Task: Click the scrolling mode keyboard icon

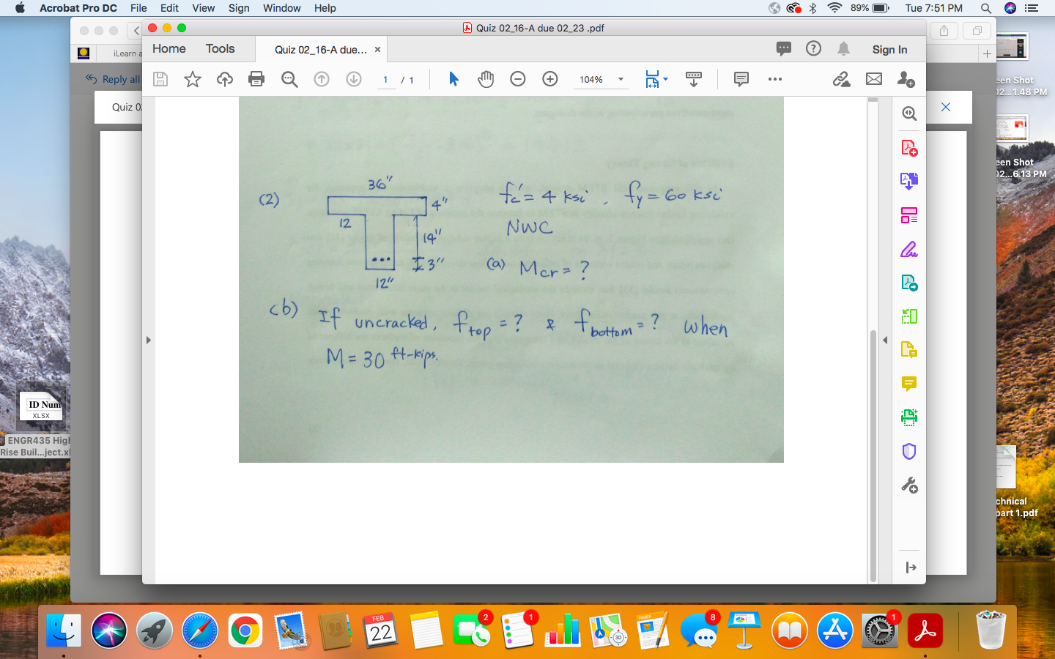Action: pyautogui.click(x=693, y=79)
